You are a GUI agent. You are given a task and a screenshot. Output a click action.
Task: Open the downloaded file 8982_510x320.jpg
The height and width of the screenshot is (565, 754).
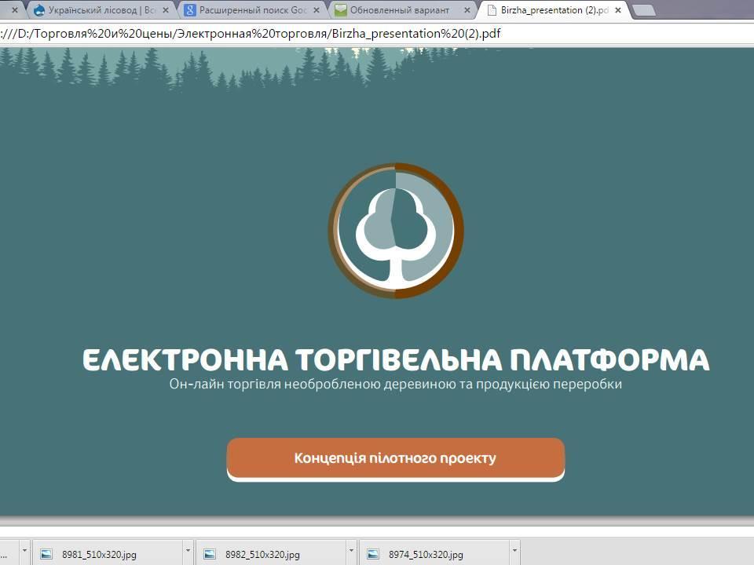[262, 554]
